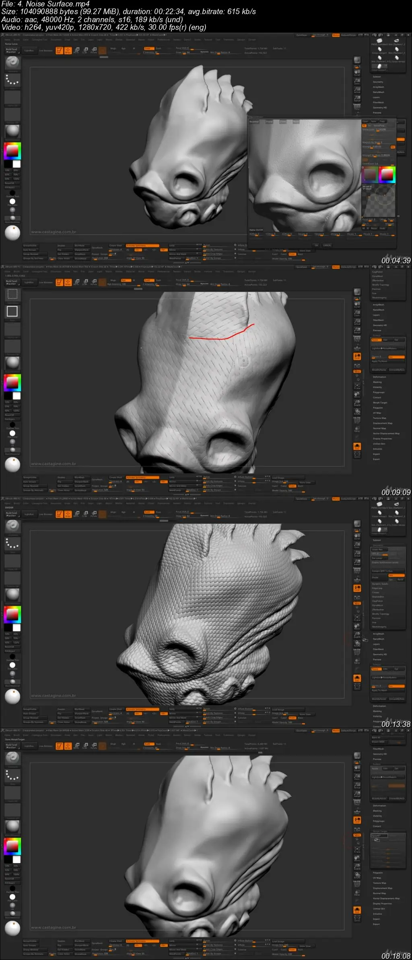Select square stroke icon in 00:09:09 frame
The image size is (412, 960).
(12, 311)
